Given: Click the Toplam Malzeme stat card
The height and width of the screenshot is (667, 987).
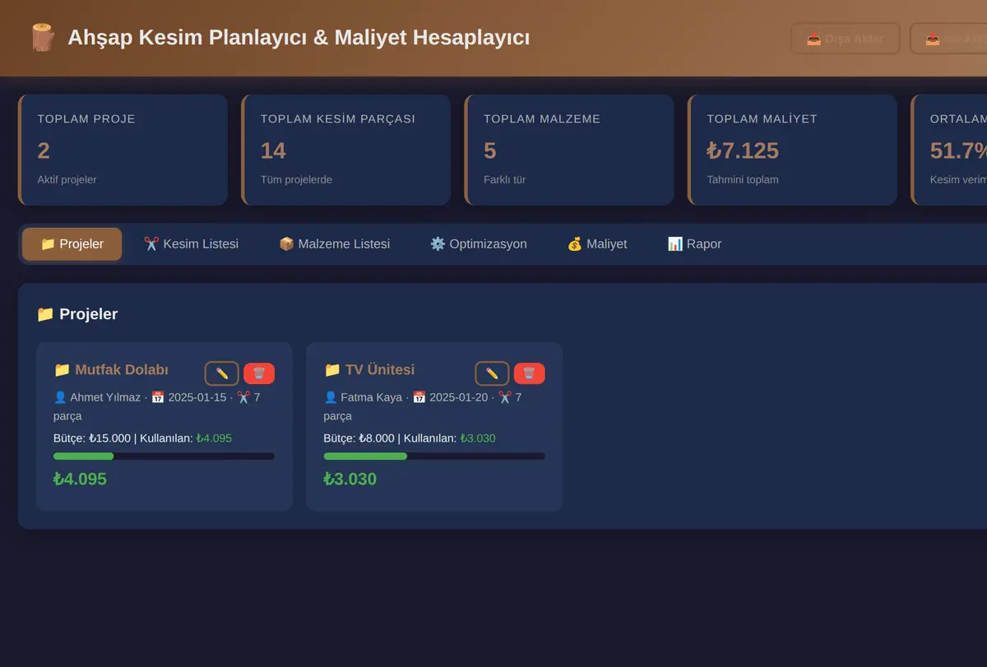Looking at the screenshot, I should point(569,150).
